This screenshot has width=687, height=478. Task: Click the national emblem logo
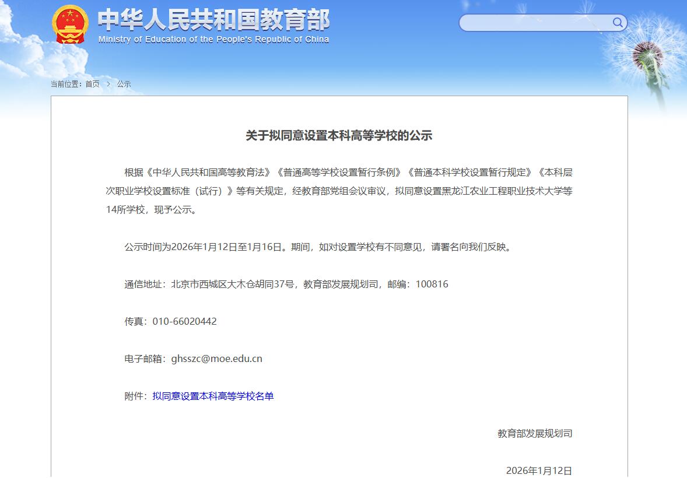click(71, 24)
